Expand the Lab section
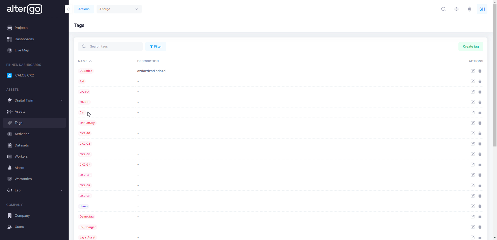The height and width of the screenshot is (240, 497). [x=62, y=190]
